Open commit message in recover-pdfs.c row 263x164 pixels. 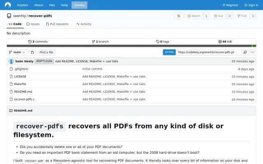pos(114,99)
